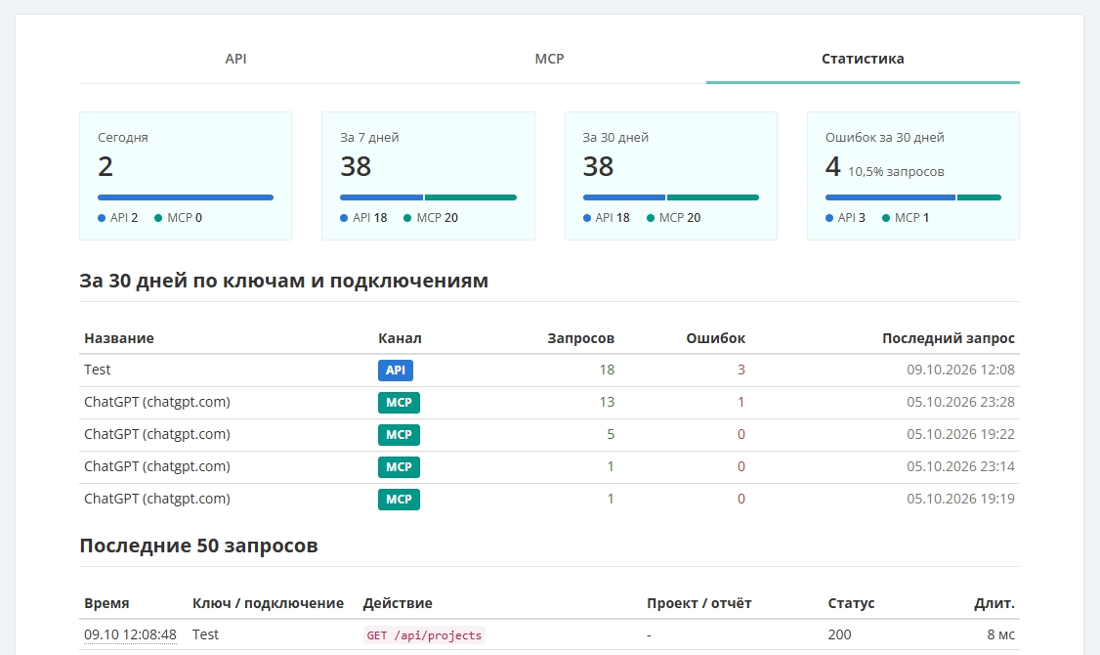Viewport: 1100px width, 655px height.
Task: Click date 09.10.2026 12:08
Action: click(x=960, y=370)
